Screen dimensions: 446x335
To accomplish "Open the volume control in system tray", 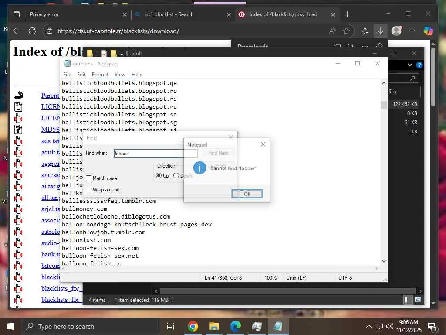I will 390,326.
